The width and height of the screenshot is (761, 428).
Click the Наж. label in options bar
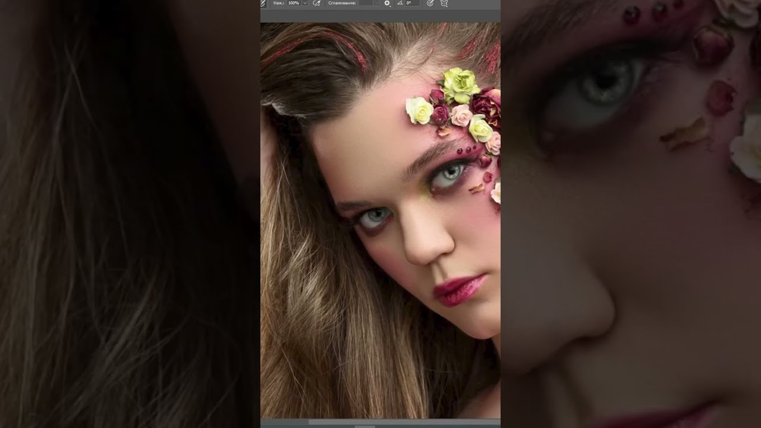[x=278, y=3]
